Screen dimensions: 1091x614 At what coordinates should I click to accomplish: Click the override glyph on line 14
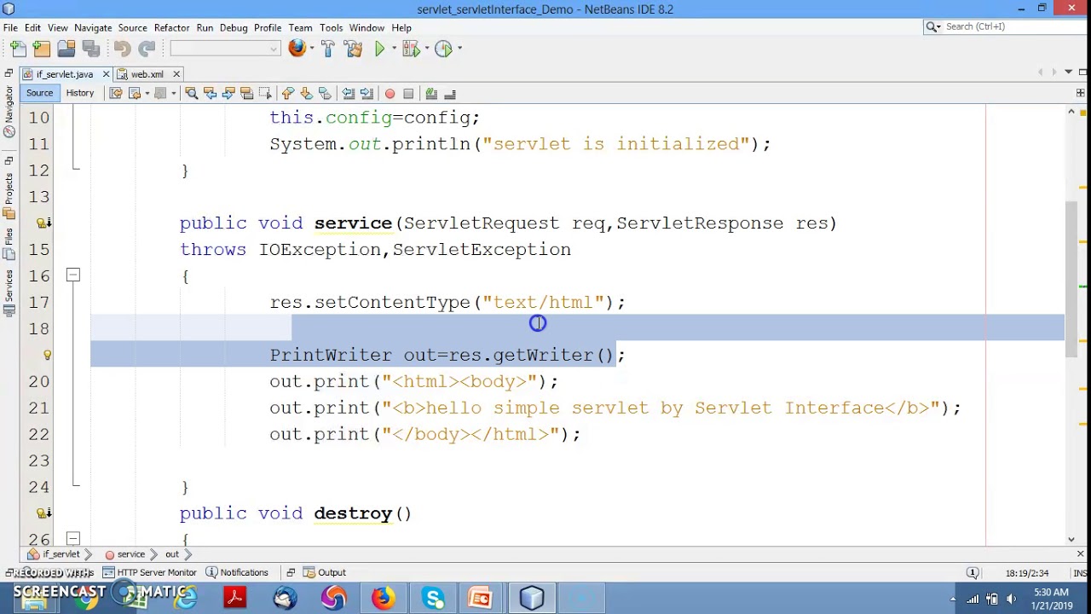[43, 223]
